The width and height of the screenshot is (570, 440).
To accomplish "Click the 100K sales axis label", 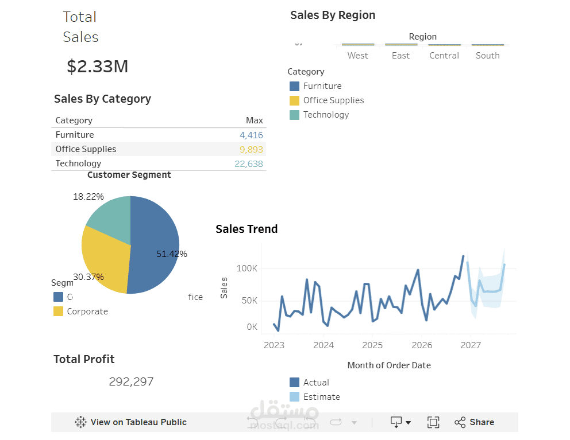I will (247, 268).
